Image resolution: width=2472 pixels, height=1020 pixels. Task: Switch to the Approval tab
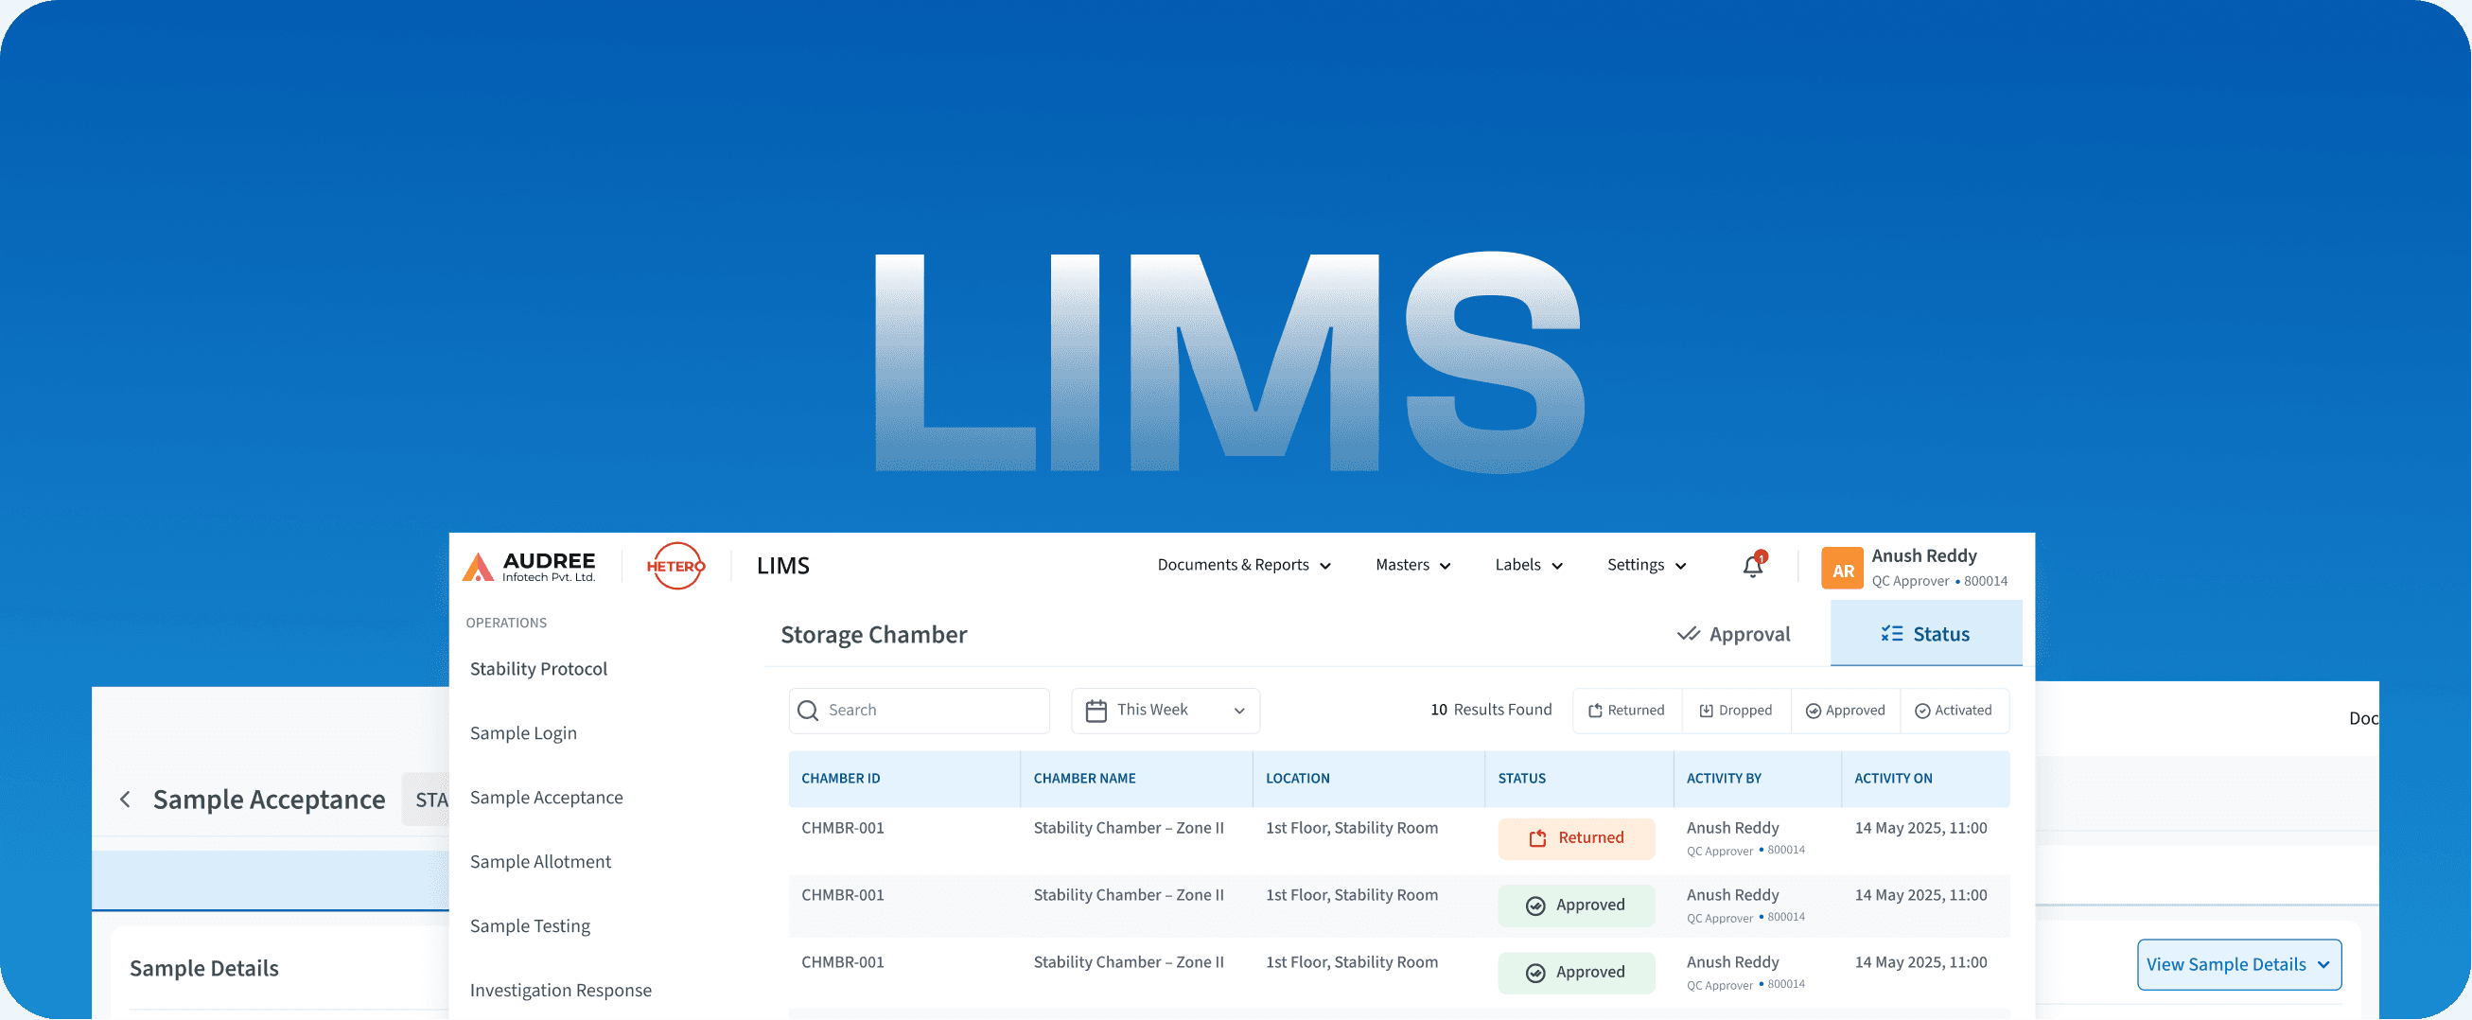coord(1734,633)
